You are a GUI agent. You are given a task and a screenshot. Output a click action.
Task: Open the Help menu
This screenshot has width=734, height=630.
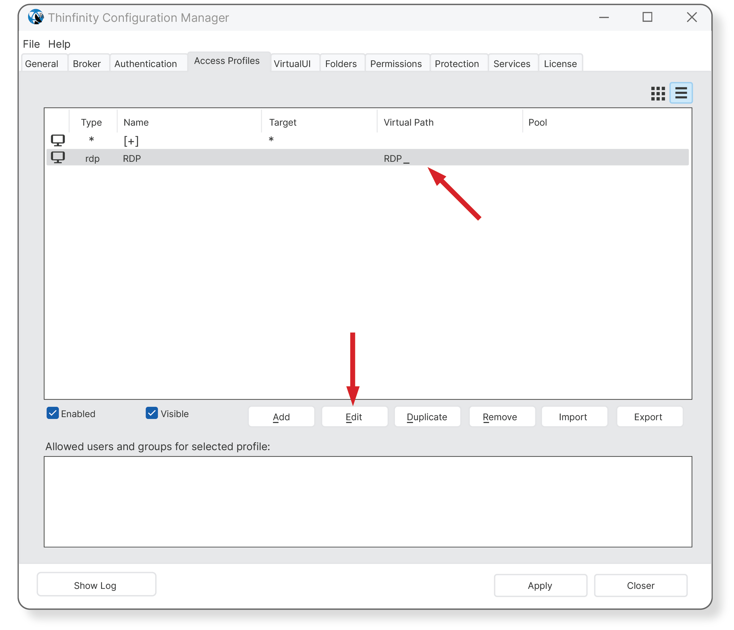click(x=59, y=44)
